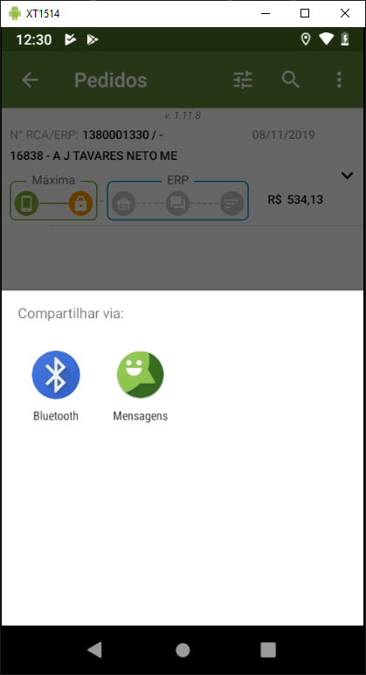366x675 pixels.
Task: Click the Mensagens label text
Action: [x=141, y=416]
